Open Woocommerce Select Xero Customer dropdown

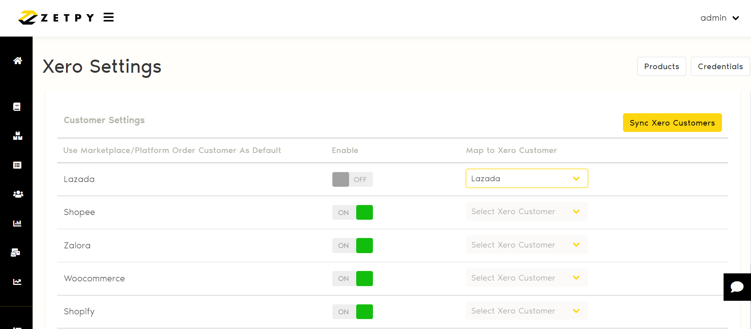[x=527, y=278]
